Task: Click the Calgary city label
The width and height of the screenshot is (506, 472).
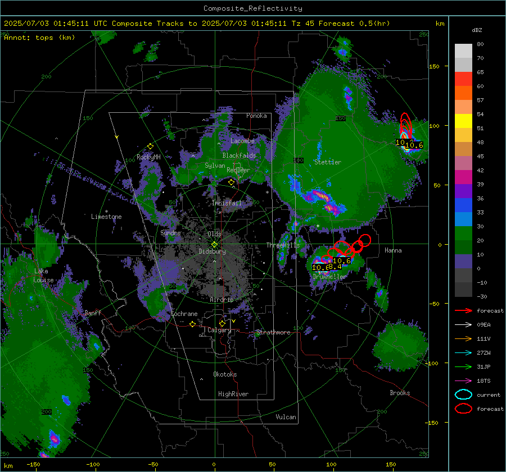Action: pos(219,330)
